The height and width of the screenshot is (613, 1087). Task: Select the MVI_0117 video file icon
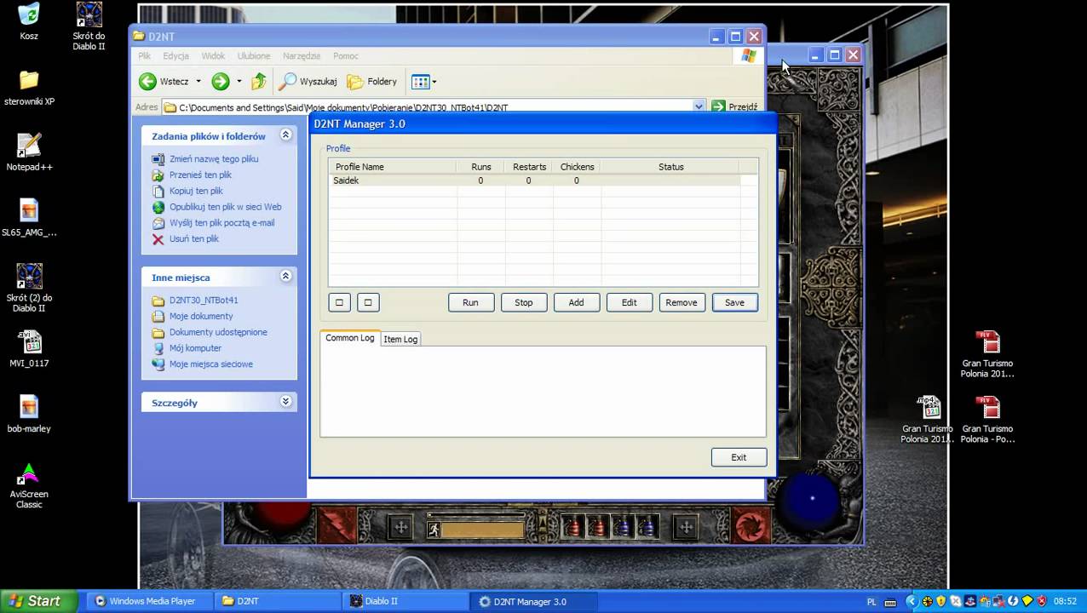(x=29, y=349)
